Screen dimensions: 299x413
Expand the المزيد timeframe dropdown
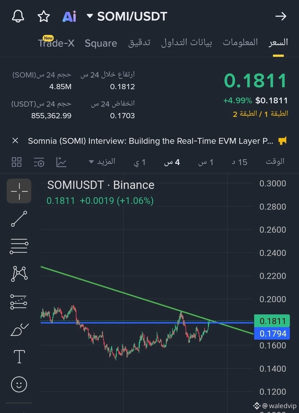[102, 162]
